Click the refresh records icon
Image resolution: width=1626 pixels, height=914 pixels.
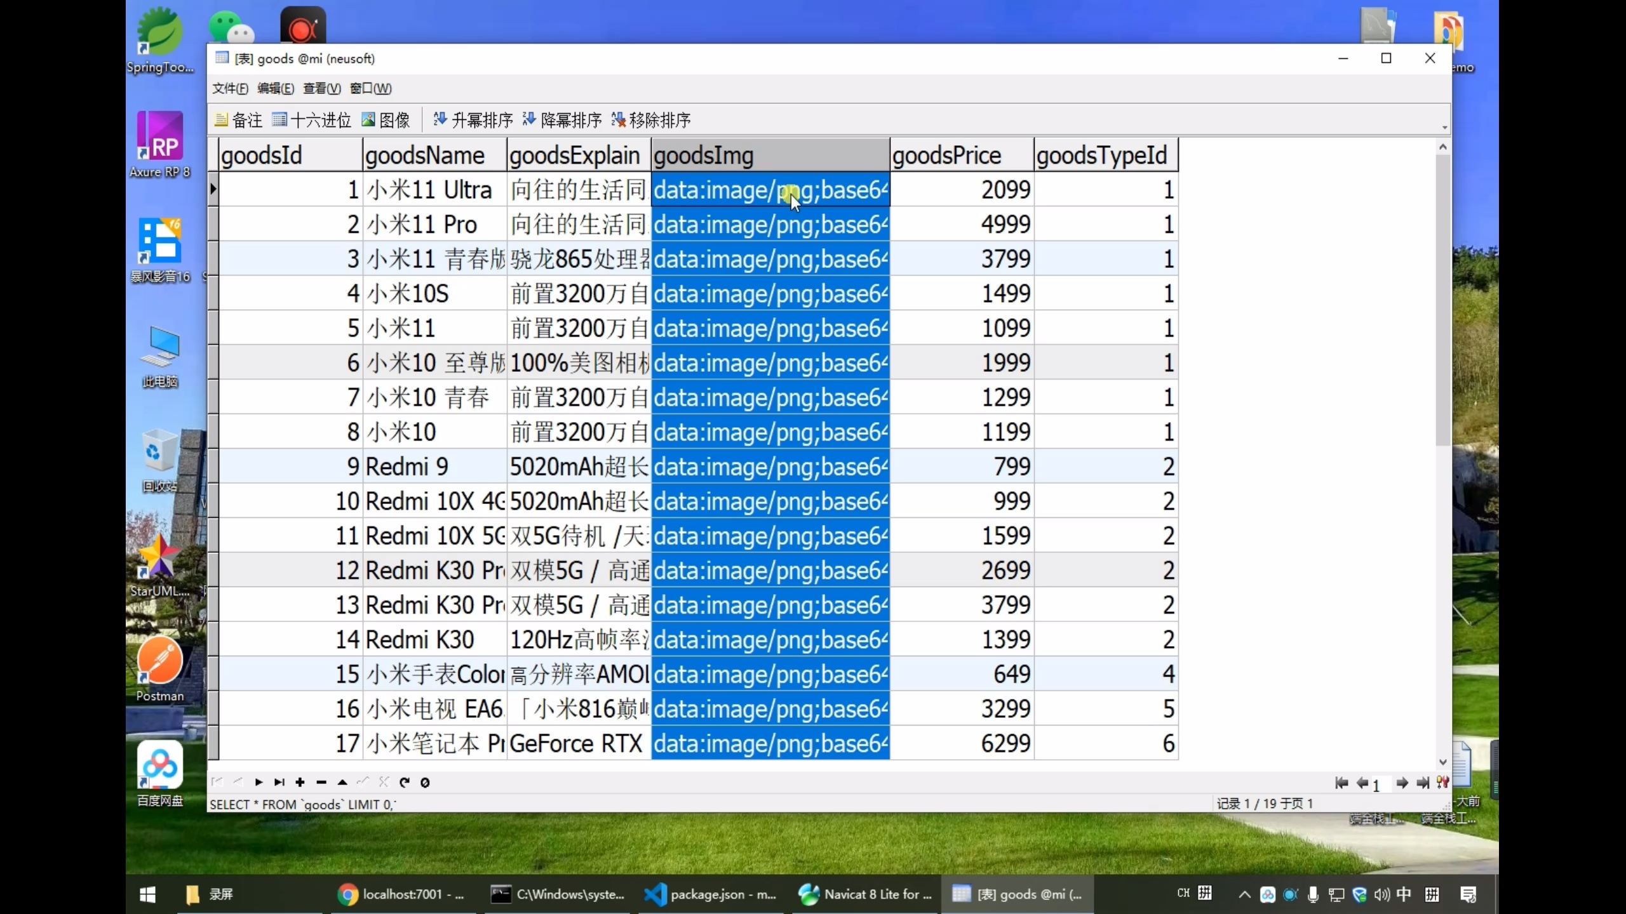tap(404, 782)
